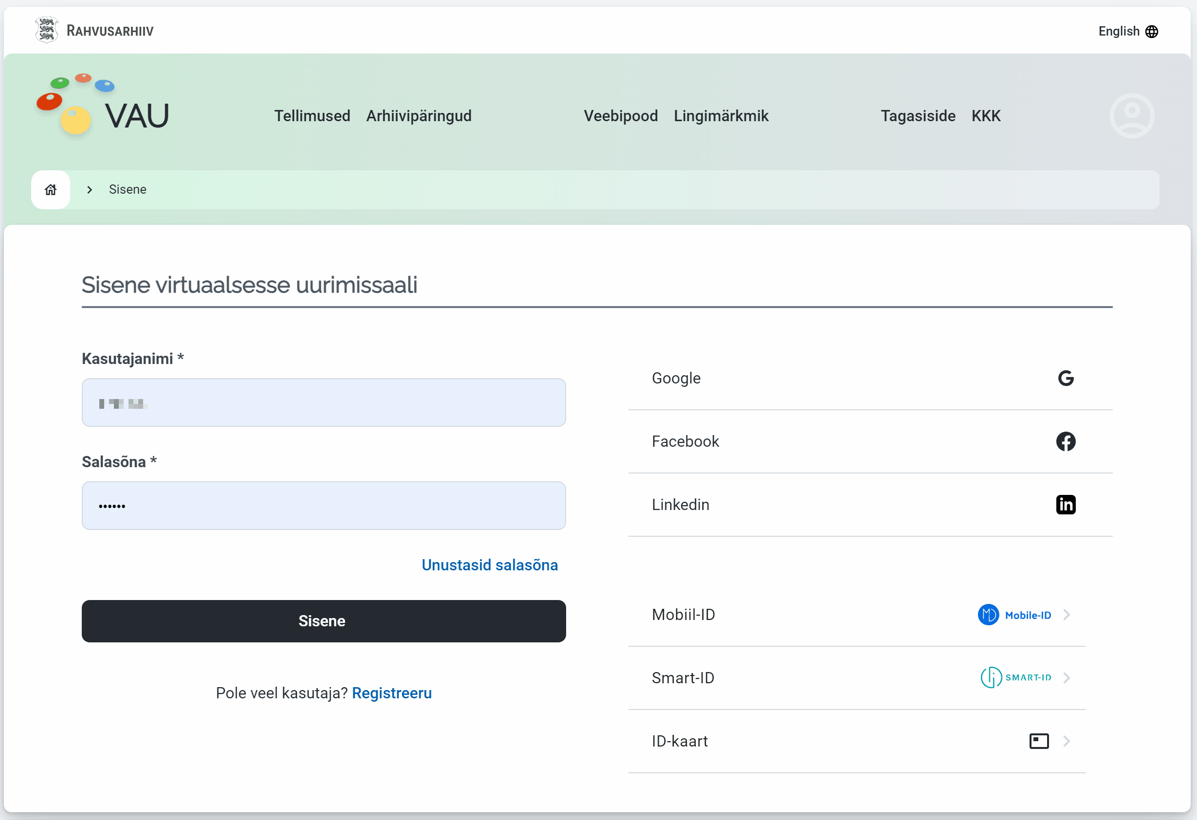Open the Registreeru registration link
Viewport: 1197px width, 820px height.
(x=391, y=693)
